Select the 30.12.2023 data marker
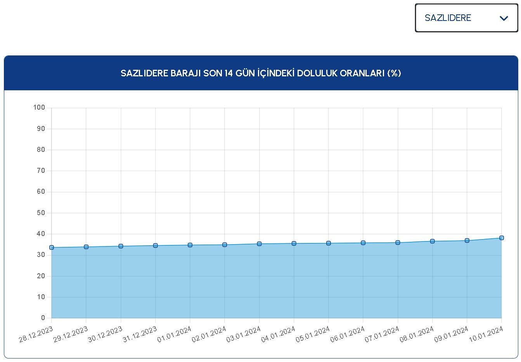This screenshot has width=521, height=362. tap(121, 246)
